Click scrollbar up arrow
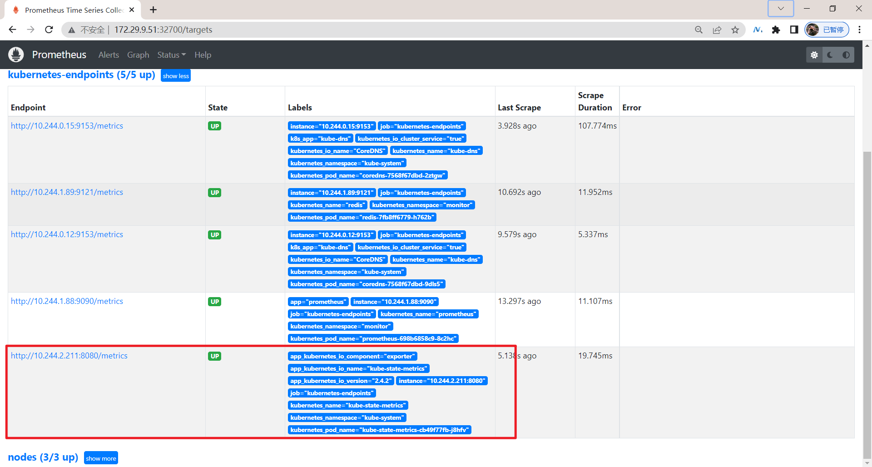 click(x=867, y=45)
